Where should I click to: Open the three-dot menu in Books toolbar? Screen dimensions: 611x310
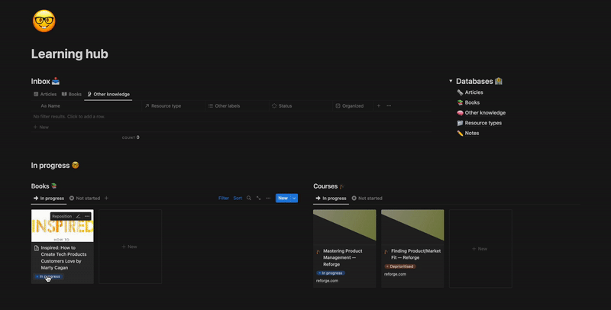pos(268,199)
